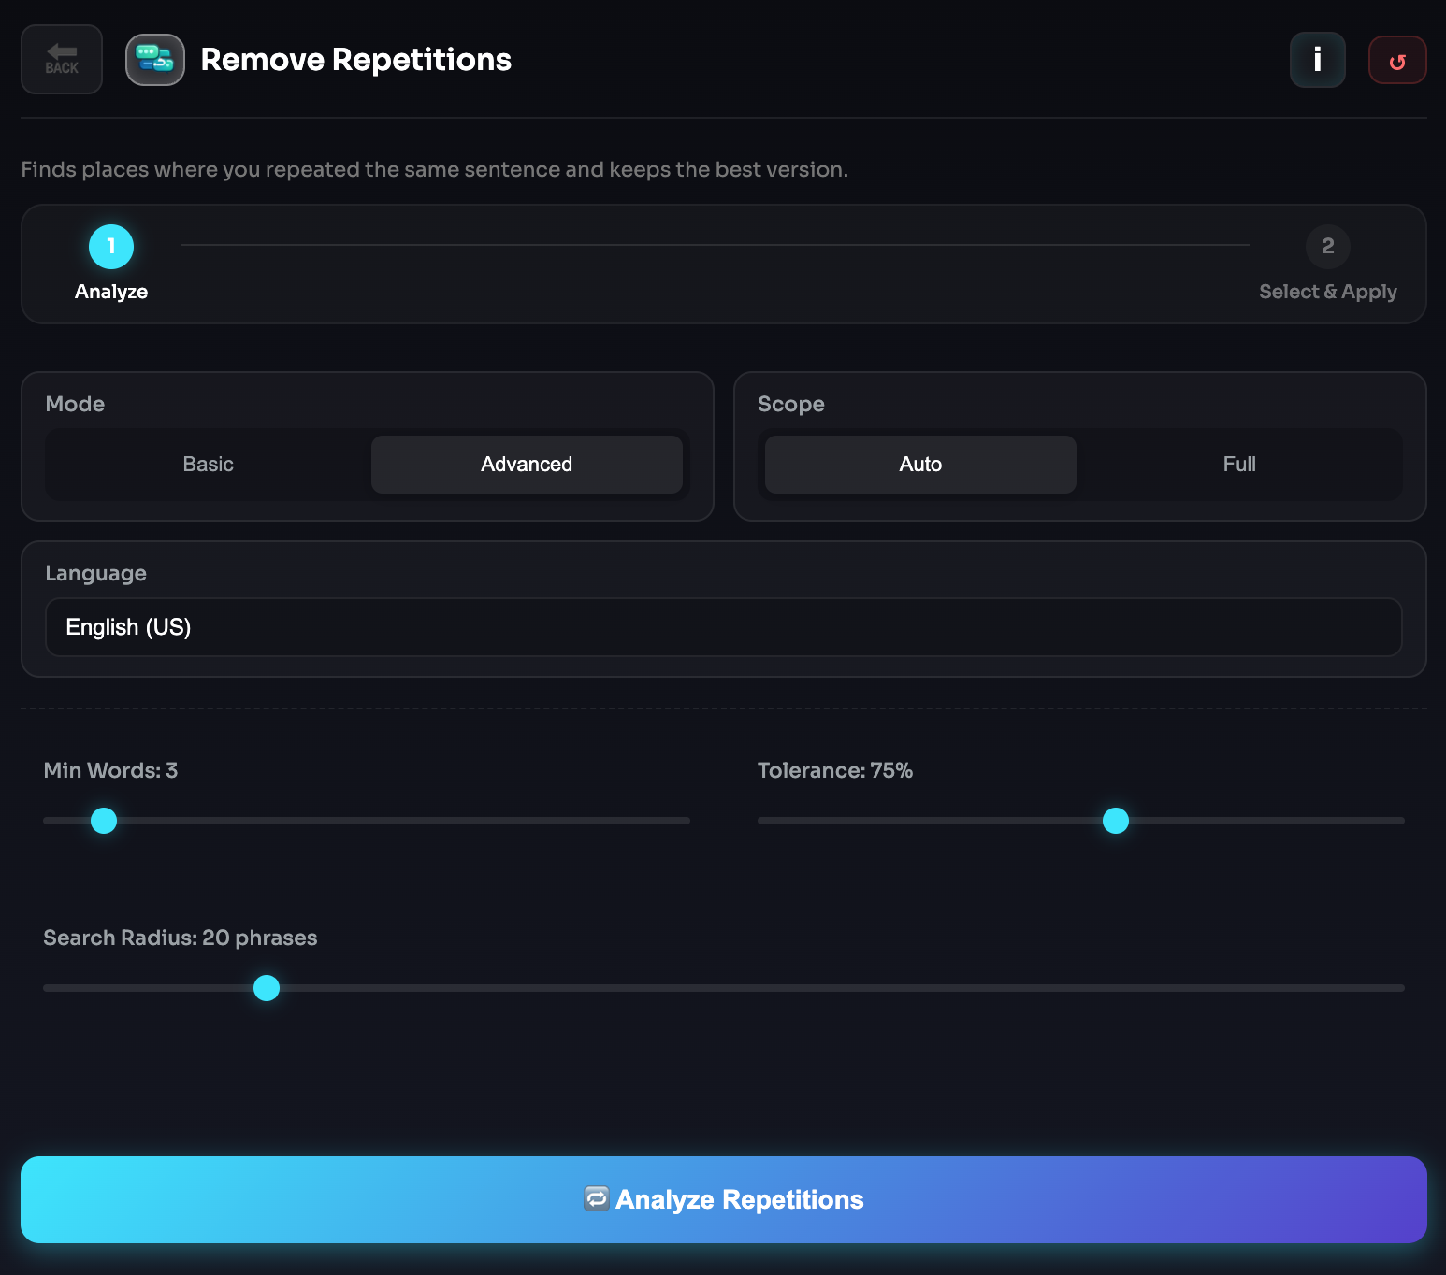Click the Language section label
Image resolution: width=1446 pixels, height=1275 pixels.
pos(95,573)
